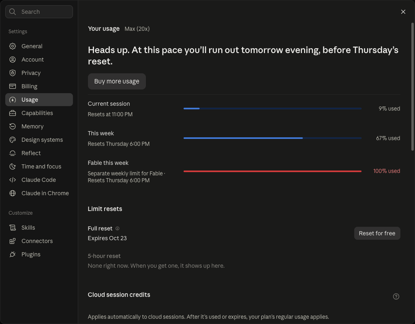Open Connectors under Customize
The image size is (415, 324).
click(x=39, y=241)
